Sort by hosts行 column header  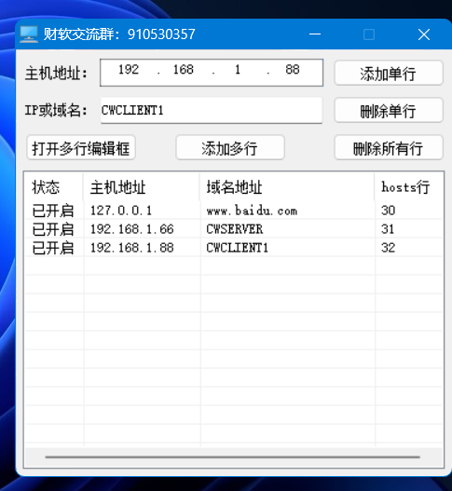[408, 187]
